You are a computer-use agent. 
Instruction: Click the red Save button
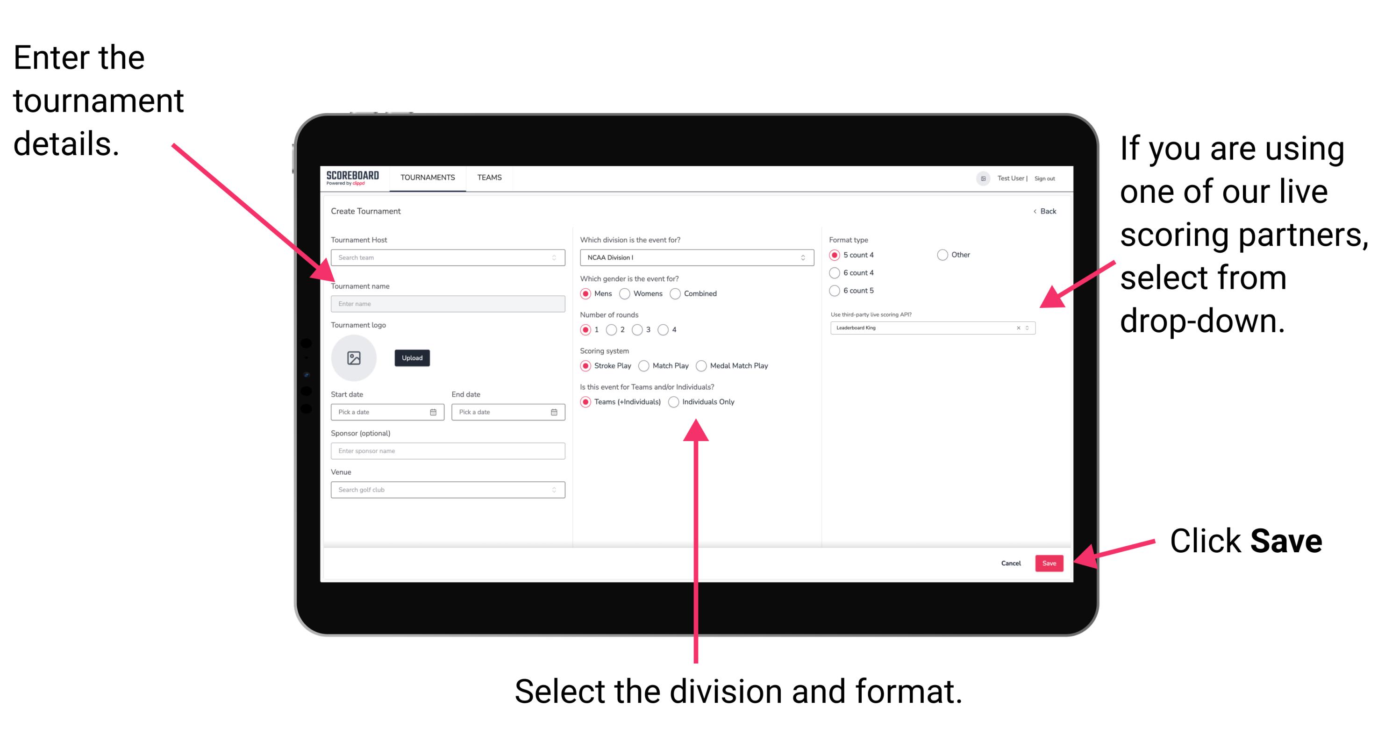pos(1052,563)
